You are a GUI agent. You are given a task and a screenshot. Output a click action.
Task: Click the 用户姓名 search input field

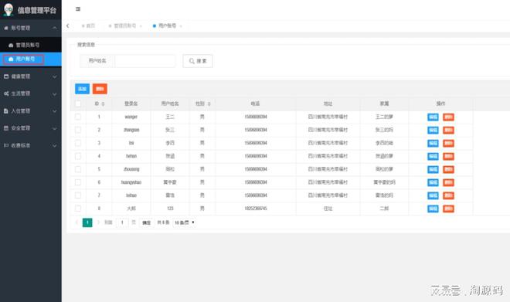145,61
